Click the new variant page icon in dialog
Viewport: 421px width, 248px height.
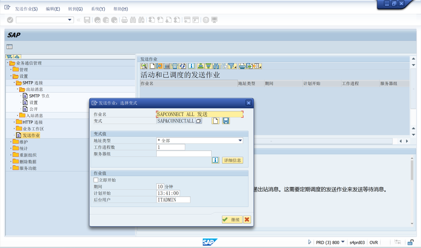tap(216, 121)
